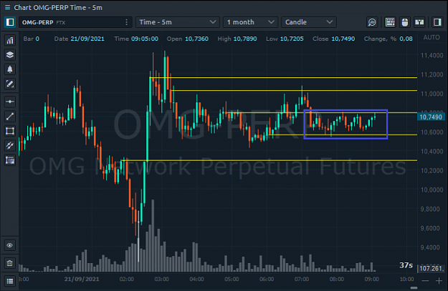
Task: Delete all drawings with trash icon
Action: click(10, 263)
